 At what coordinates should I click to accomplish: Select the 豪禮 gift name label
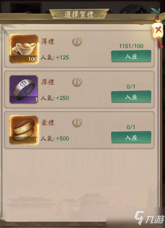point(48,122)
